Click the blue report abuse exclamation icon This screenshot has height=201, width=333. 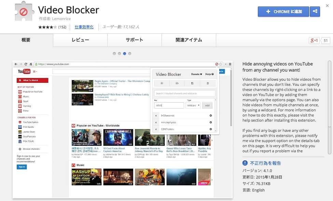tap(245, 163)
